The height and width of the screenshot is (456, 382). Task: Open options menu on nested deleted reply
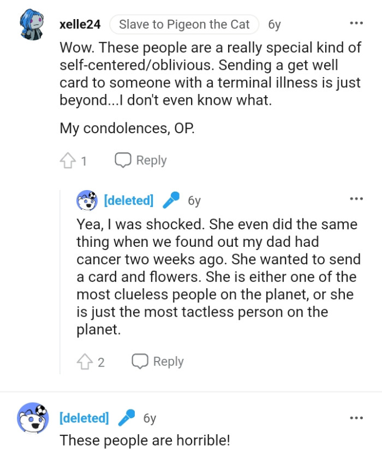(356, 199)
